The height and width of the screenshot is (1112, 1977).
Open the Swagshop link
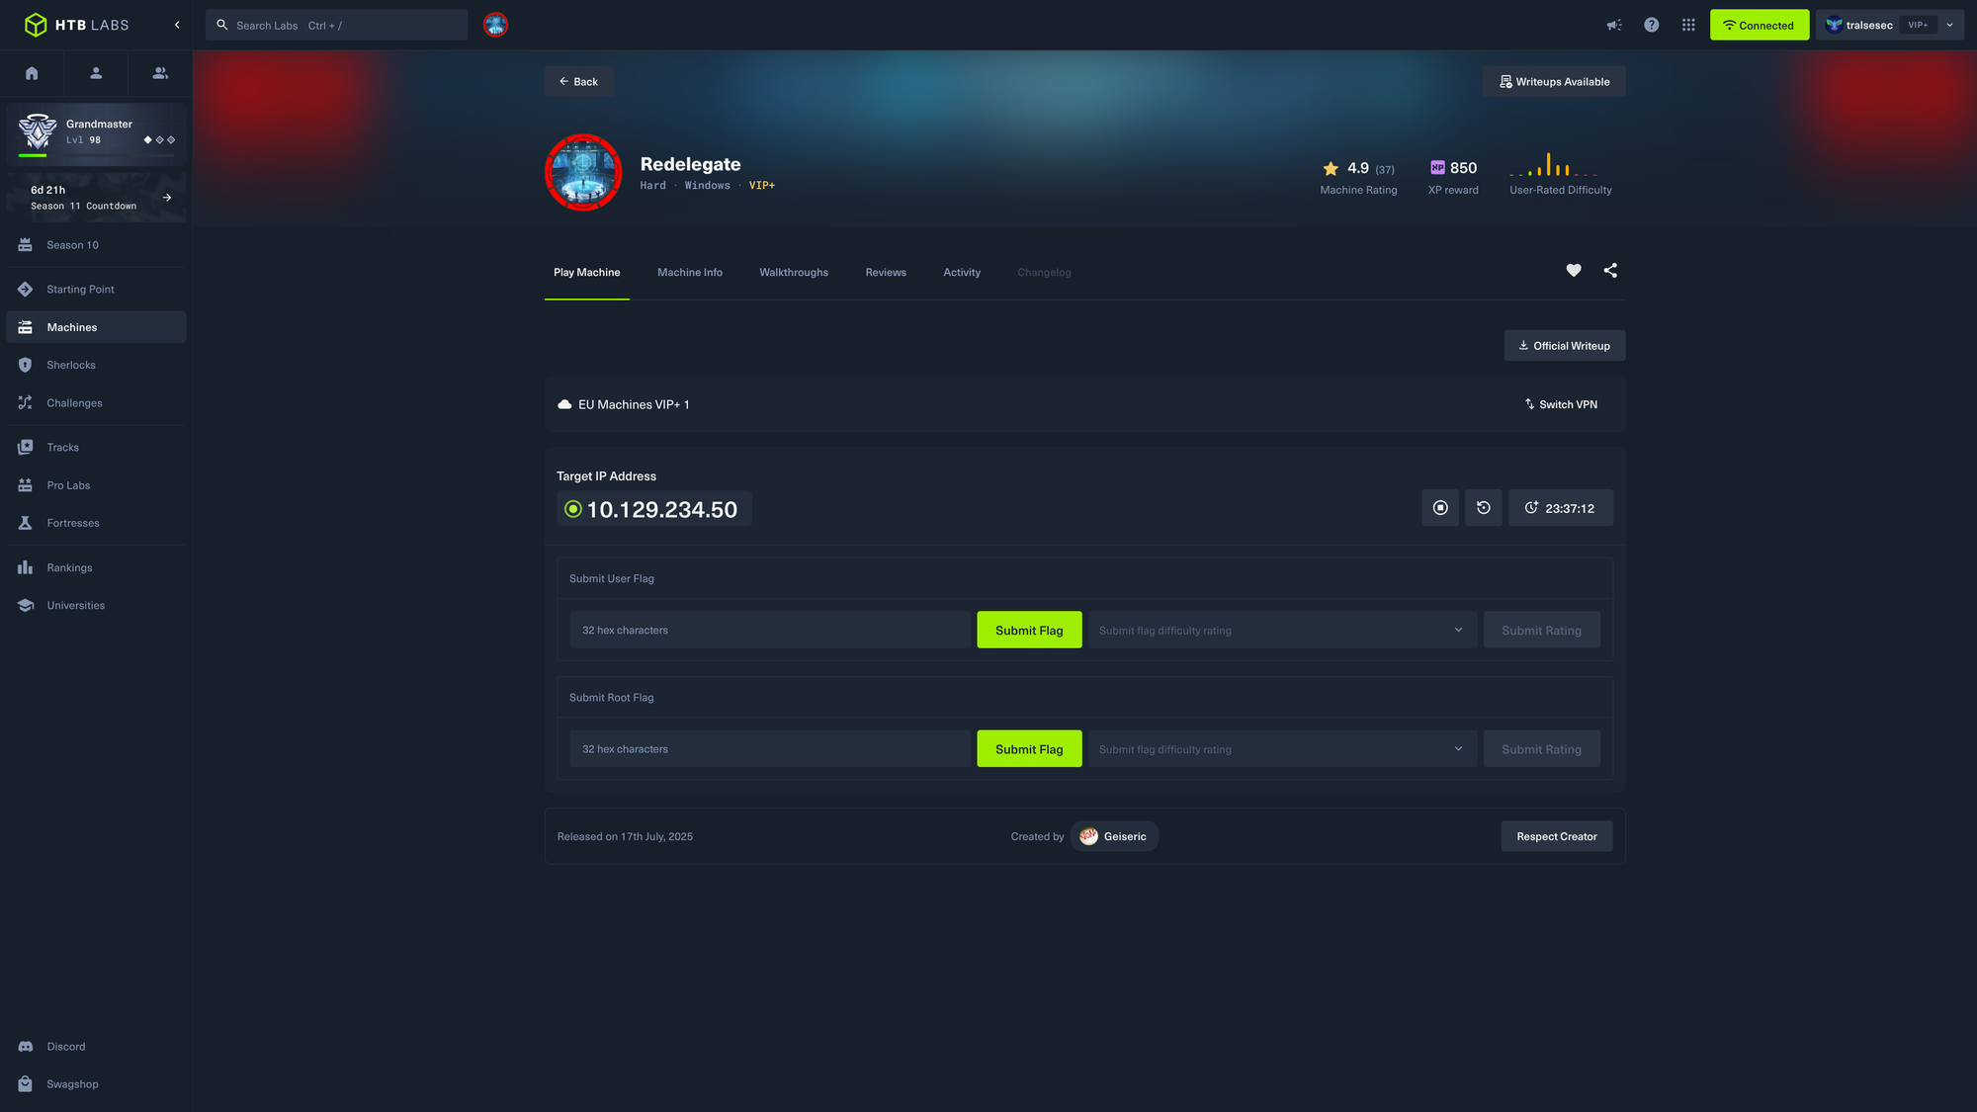click(x=96, y=1084)
